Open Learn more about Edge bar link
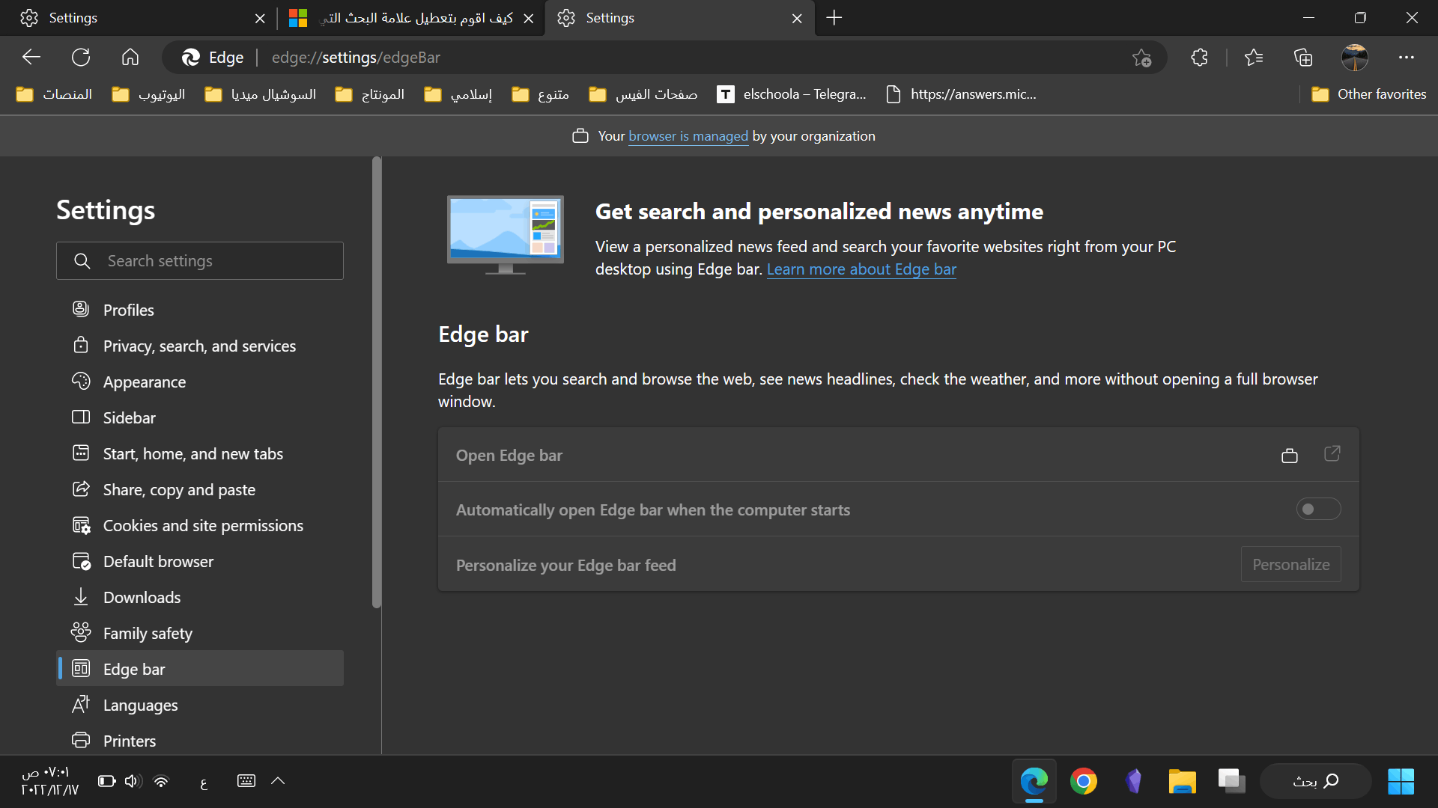The height and width of the screenshot is (808, 1438). [861, 269]
